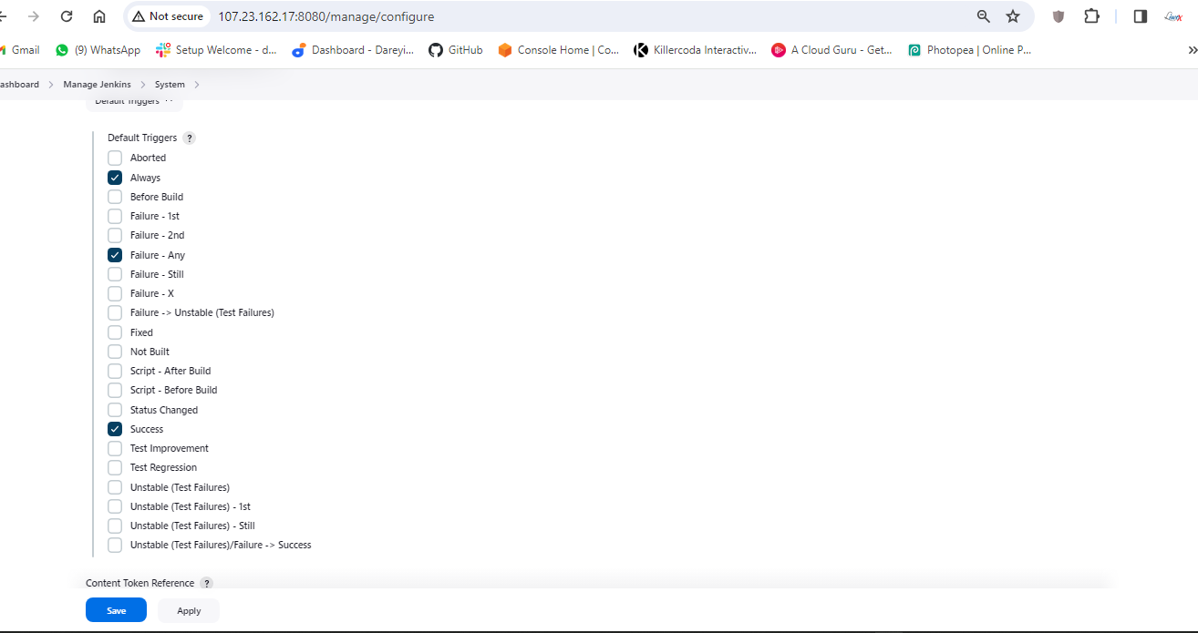
Task: Show more bookmarks with the overflow chevron
Action: pos(1192,50)
